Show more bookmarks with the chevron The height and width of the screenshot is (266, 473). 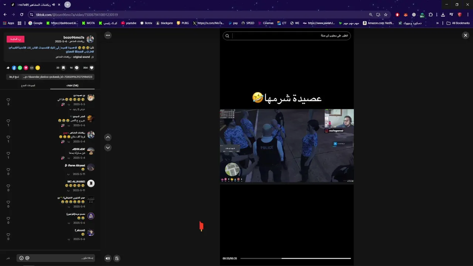point(438,23)
